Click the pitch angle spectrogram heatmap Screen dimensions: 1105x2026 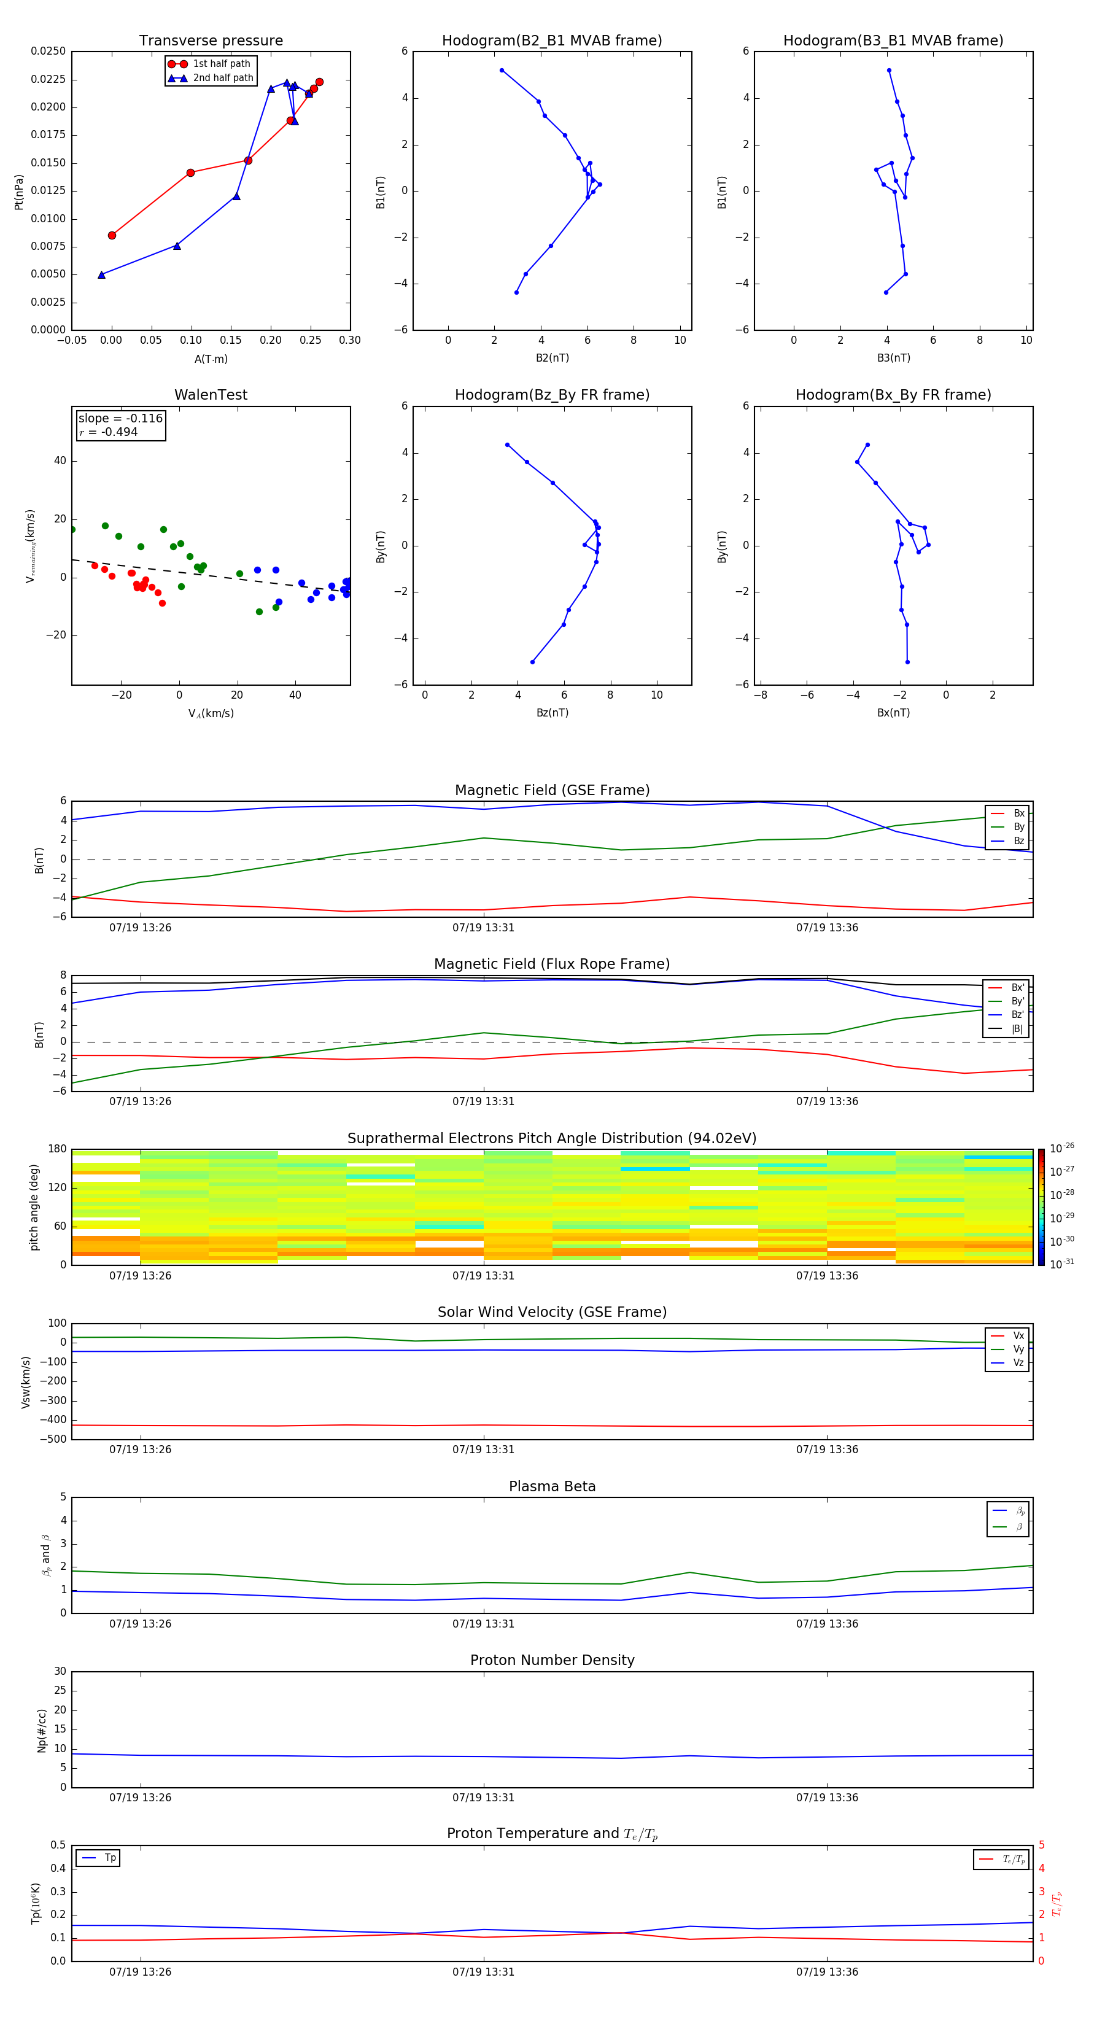552,1207
